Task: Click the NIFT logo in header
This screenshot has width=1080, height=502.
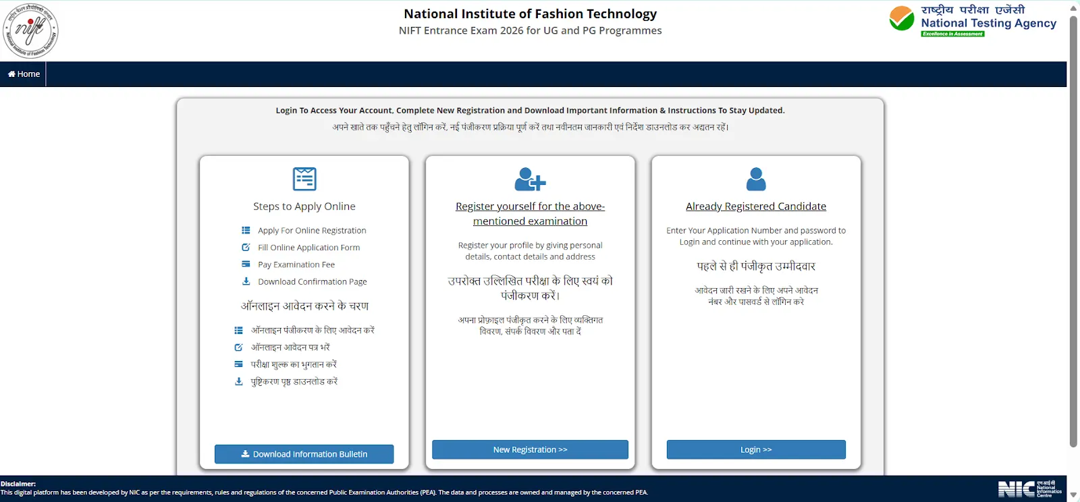Action: coord(30,30)
